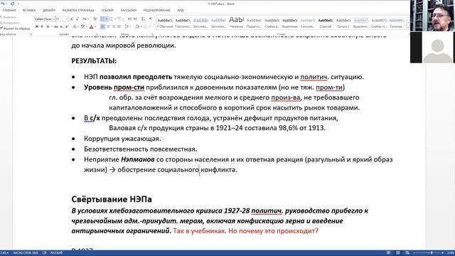Image resolution: width=455 pixels, height=256 pixels.
Task: Apply numbered list
Action: coord(112,19)
